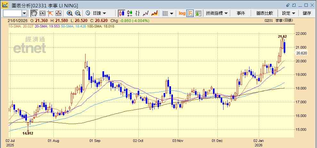Select the orange arrow cursor tool
This screenshot has height=148, width=317.
pos(50,13)
